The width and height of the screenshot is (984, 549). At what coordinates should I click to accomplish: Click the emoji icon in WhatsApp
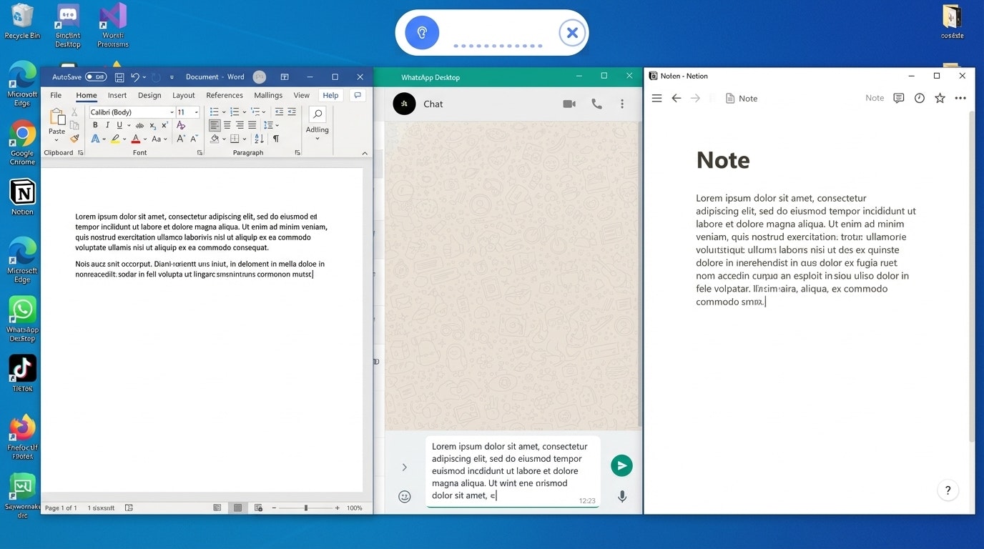pyautogui.click(x=405, y=496)
